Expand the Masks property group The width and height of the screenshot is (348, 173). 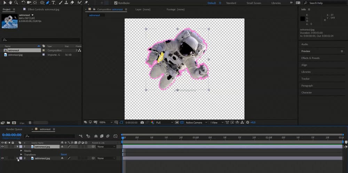tap(21, 151)
